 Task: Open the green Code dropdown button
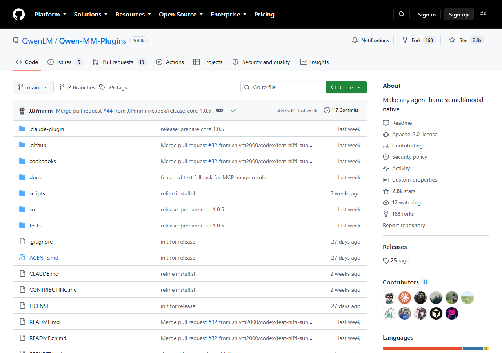click(x=346, y=87)
